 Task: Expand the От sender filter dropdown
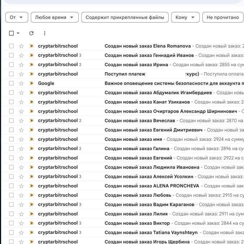pos(17,17)
